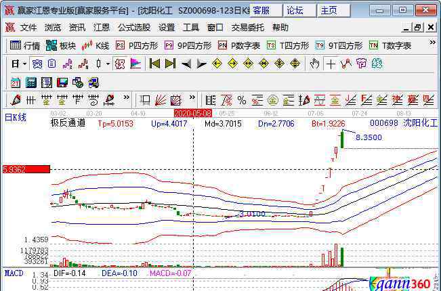Select the Gann square box icon
The image size is (441, 291).
[x=175, y=100]
